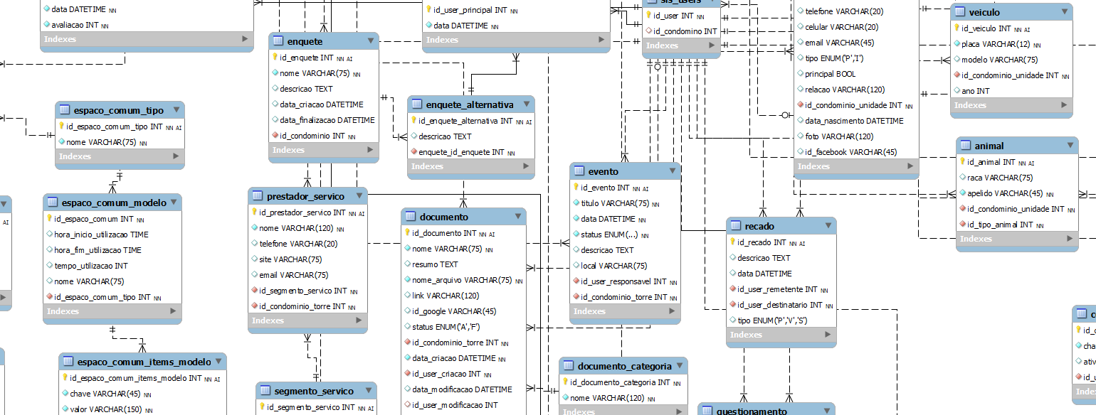Expand Indexes arrow in the espaco_comum_modelo table
The height and width of the screenshot is (415, 1096).
(x=174, y=311)
